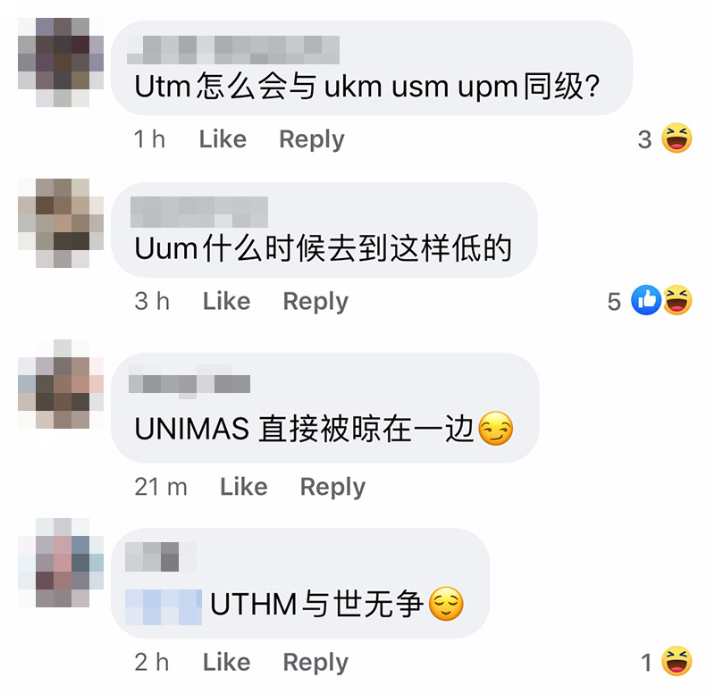Screen dimensions: 715x694
Task: Reply to the UTHM comment
Action: (x=315, y=663)
